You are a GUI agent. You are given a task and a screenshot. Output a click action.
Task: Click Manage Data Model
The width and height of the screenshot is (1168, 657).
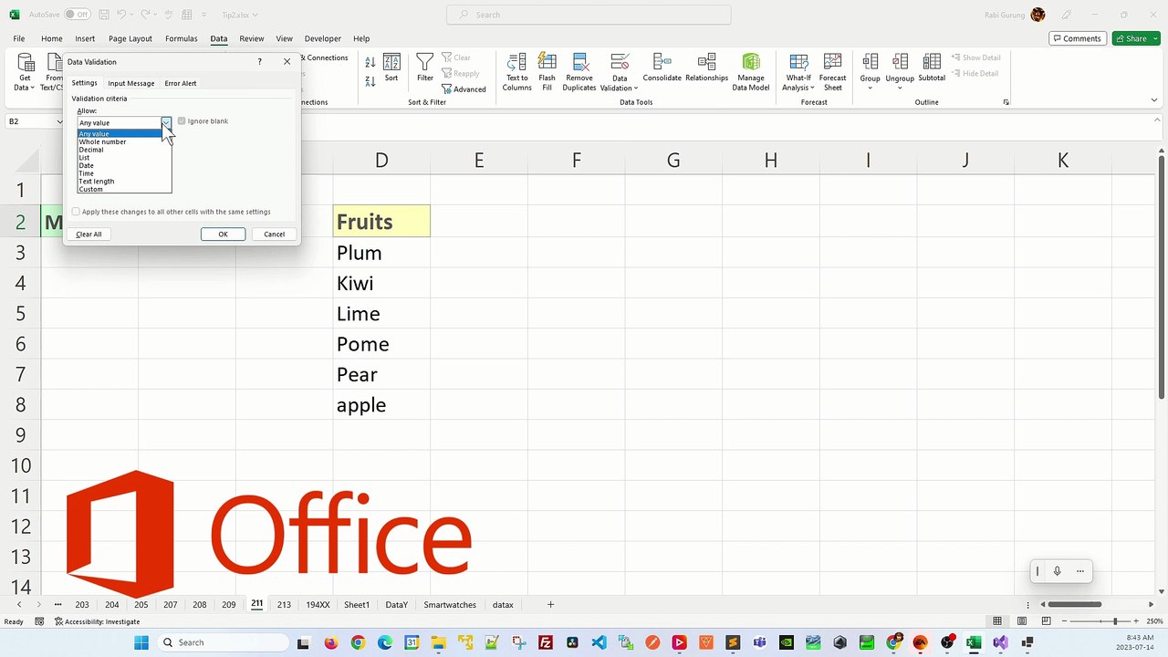click(751, 72)
